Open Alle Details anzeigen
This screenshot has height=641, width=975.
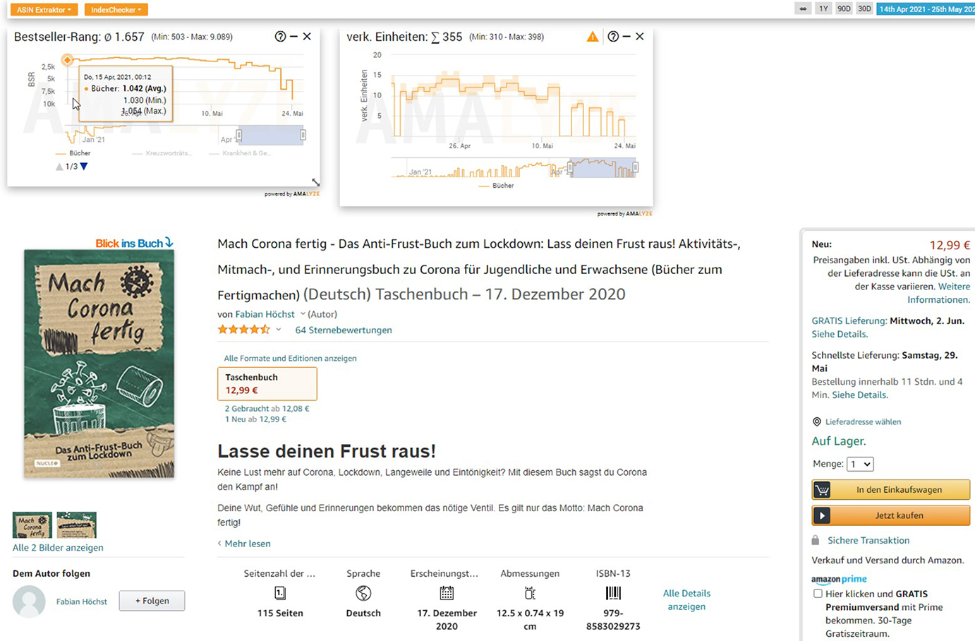coord(686,600)
